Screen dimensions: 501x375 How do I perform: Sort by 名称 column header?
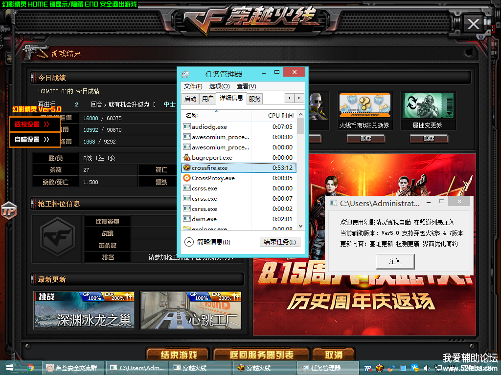(x=216, y=115)
